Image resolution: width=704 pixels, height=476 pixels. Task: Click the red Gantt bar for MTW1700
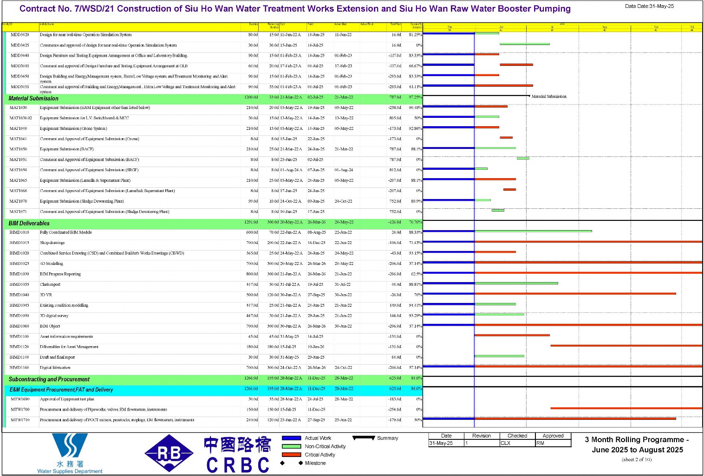tap(626, 408)
